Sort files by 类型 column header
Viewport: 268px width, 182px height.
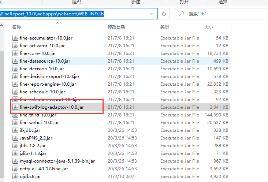tap(165, 27)
